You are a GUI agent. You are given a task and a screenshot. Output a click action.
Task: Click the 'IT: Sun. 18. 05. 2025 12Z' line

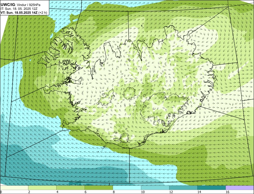pos(19,9)
